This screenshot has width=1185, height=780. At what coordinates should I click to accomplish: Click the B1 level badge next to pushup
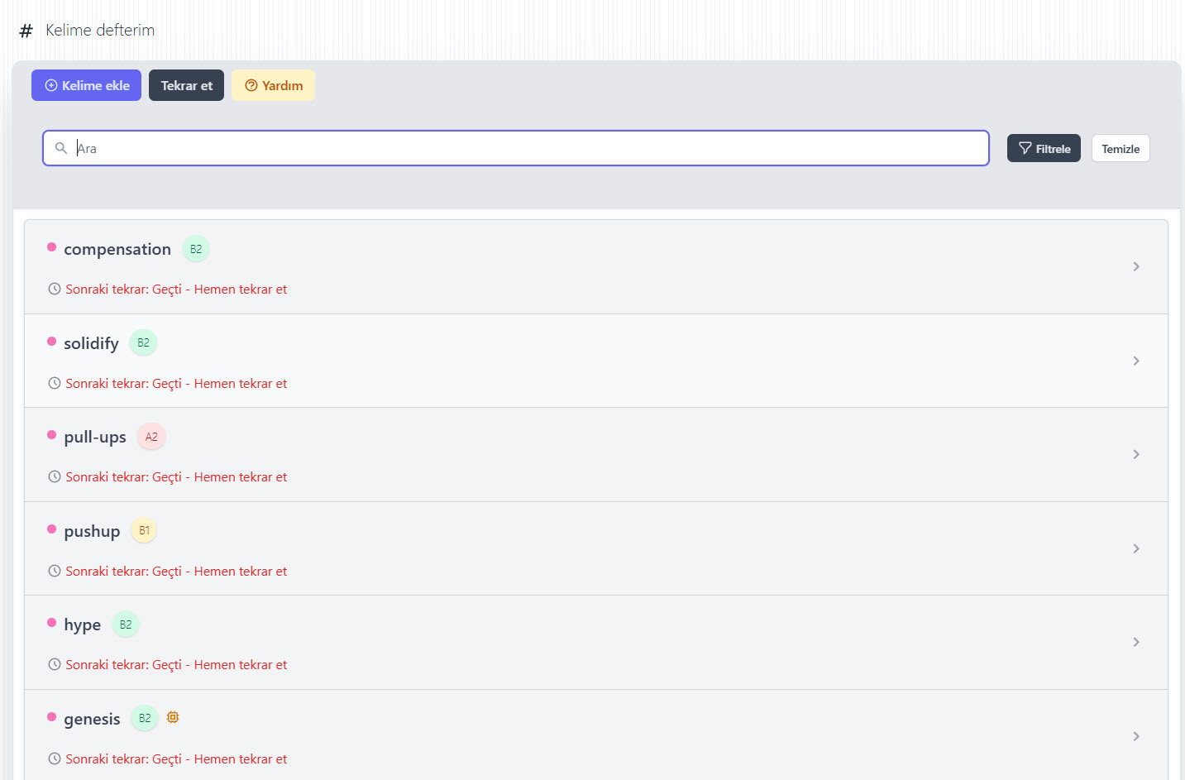pos(145,530)
